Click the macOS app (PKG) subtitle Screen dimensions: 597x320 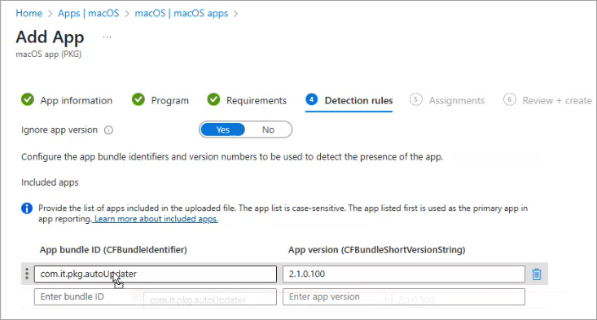48,55
